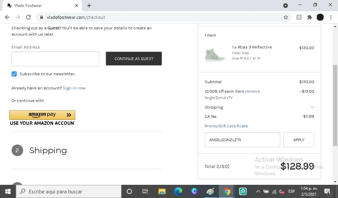Uncheck Subscribe to our newsletter
The image size is (338, 198).
point(14,74)
